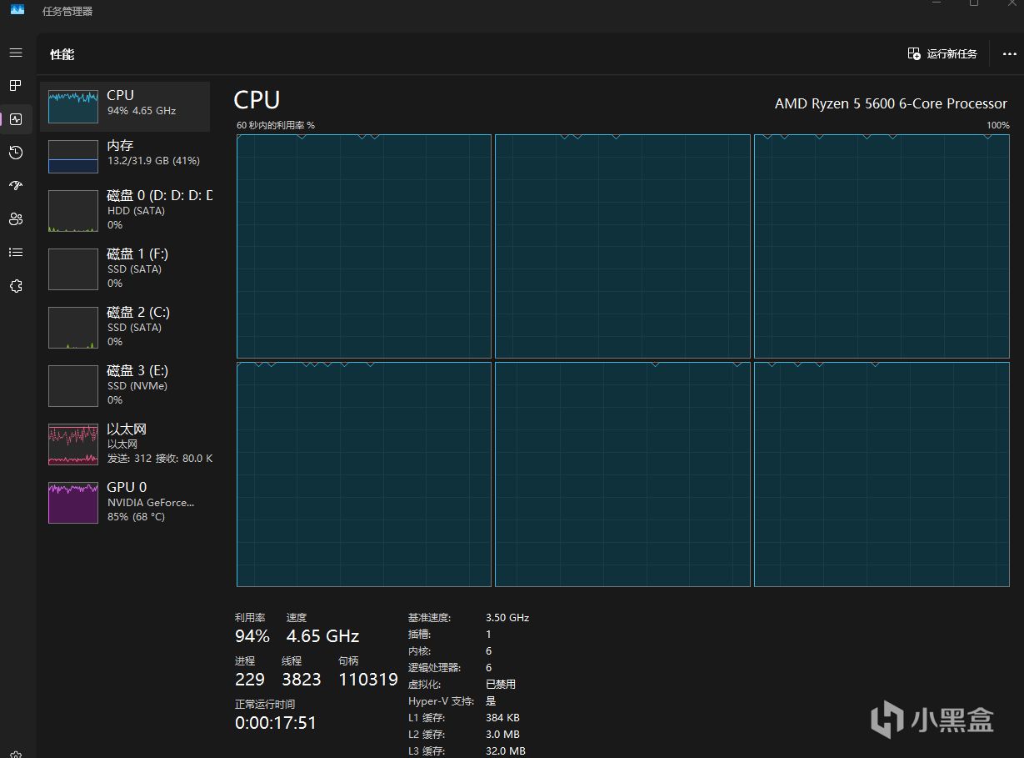Click the Ethernet mini graph thumbnail
This screenshot has height=758, width=1024.
click(x=73, y=444)
